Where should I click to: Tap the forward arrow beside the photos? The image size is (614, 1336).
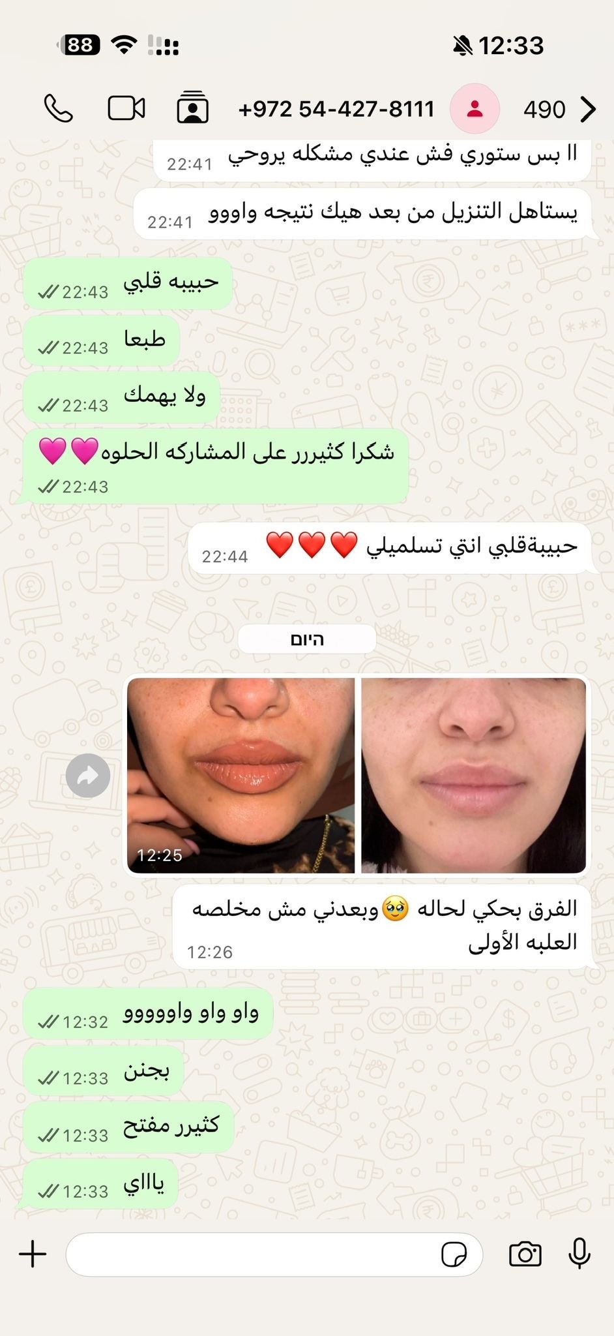(88, 776)
